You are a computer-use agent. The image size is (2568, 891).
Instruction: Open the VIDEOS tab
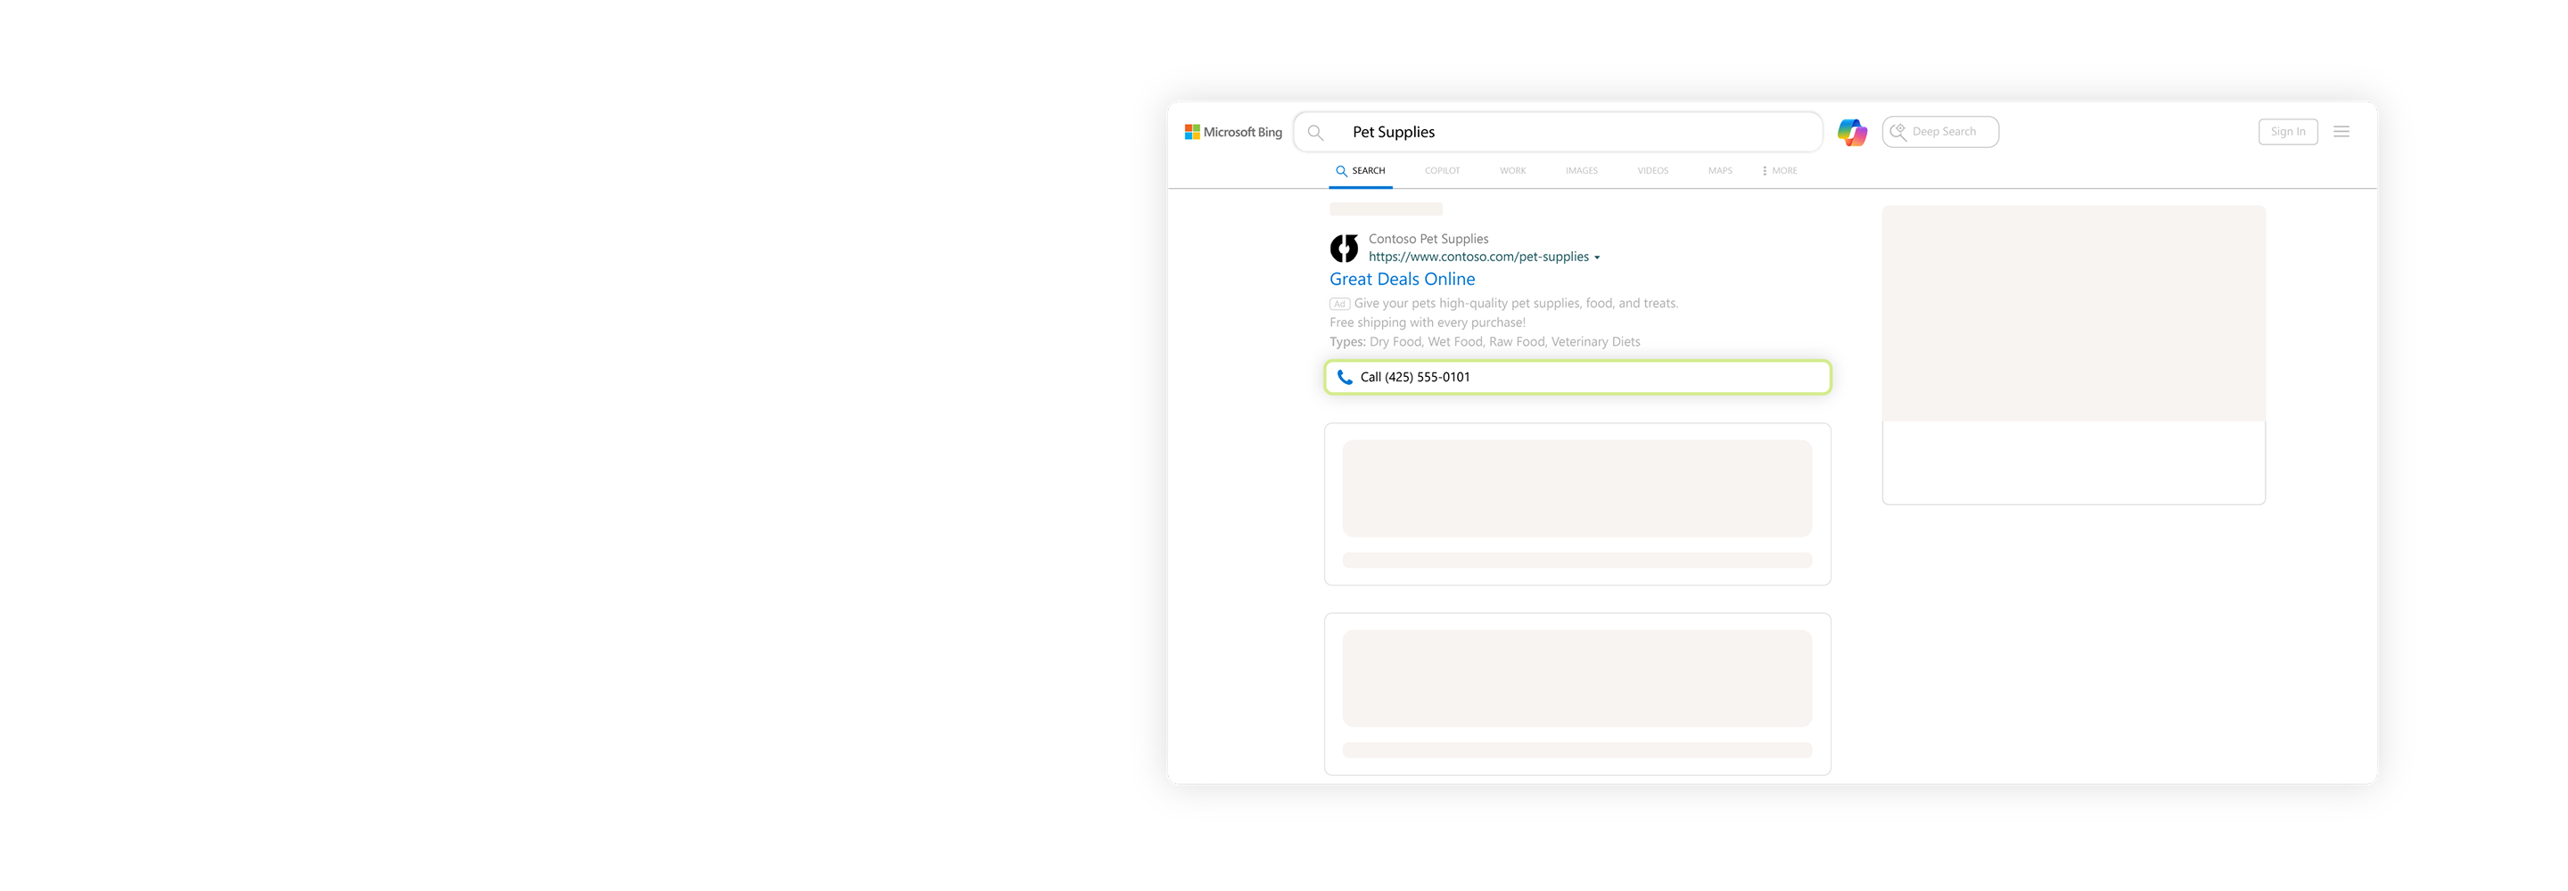1652,171
